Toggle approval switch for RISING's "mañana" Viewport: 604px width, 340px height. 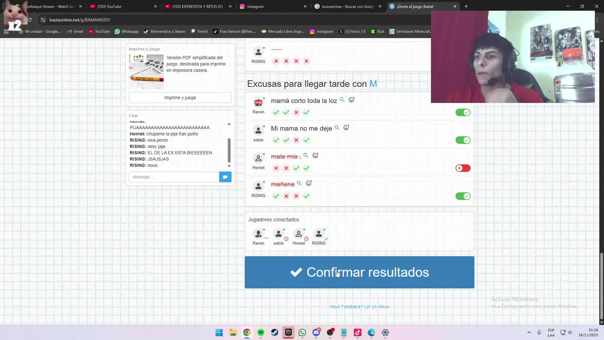463,196
